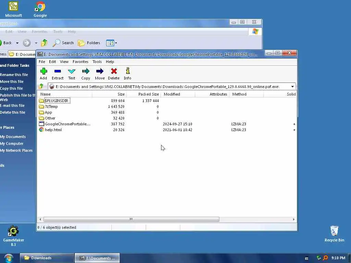Image resolution: width=351 pixels, height=263 pixels.
Task: Open the Help menu in 7-Zip
Action: coord(110,62)
